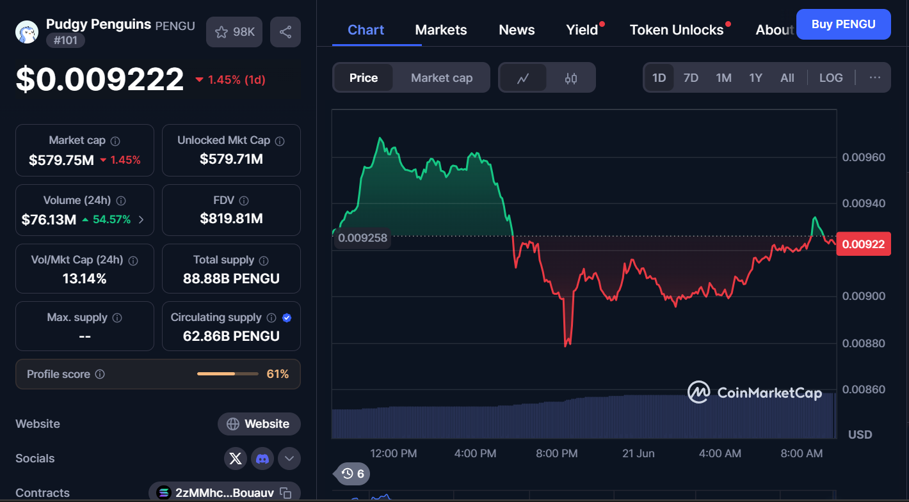The height and width of the screenshot is (502, 909).
Task: Switch to line chart view
Action: point(523,78)
